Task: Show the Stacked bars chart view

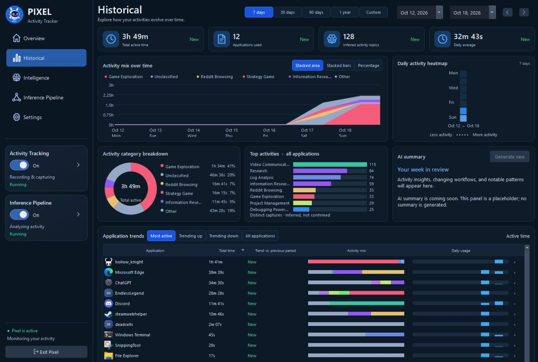Action: (x=339, y=66)
